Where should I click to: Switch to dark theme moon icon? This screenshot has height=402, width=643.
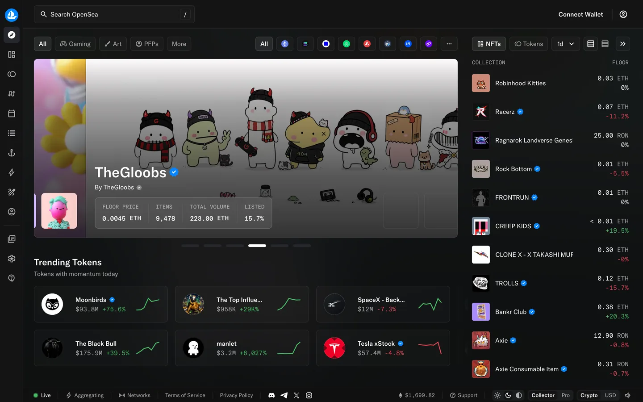click(508, 395)
